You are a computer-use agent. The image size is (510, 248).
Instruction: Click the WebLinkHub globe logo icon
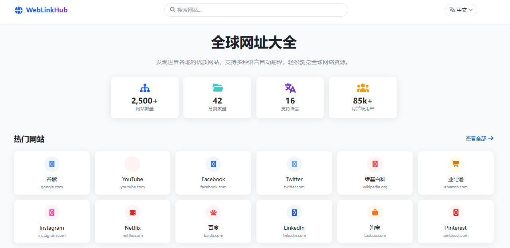18,10
